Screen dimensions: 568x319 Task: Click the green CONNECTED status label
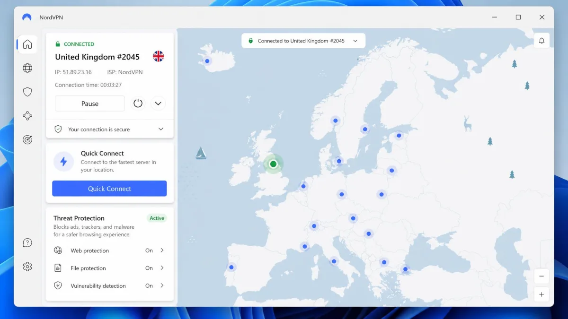tap(79, 44)
